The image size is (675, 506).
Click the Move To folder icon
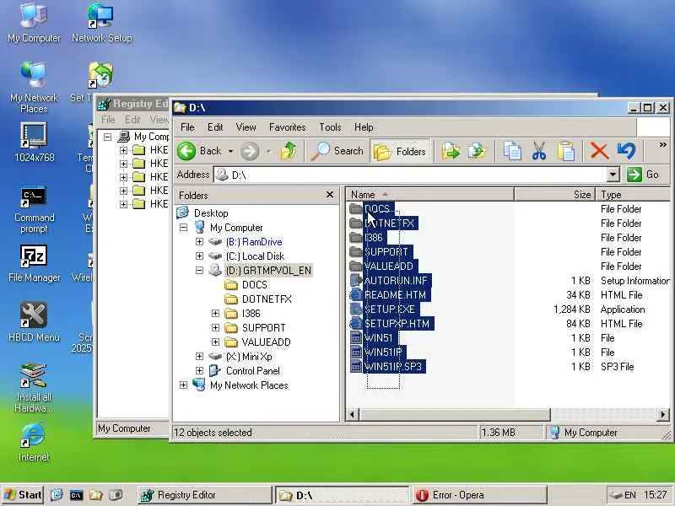[x=451, y=151]
